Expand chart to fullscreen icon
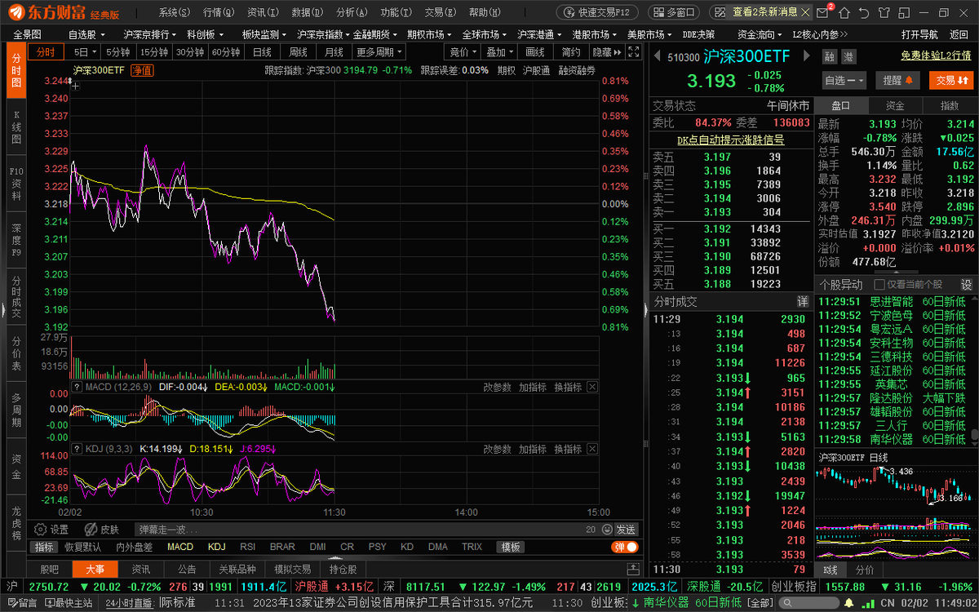The width and height of the screenshot is (979, 612). tap(633, 51)
